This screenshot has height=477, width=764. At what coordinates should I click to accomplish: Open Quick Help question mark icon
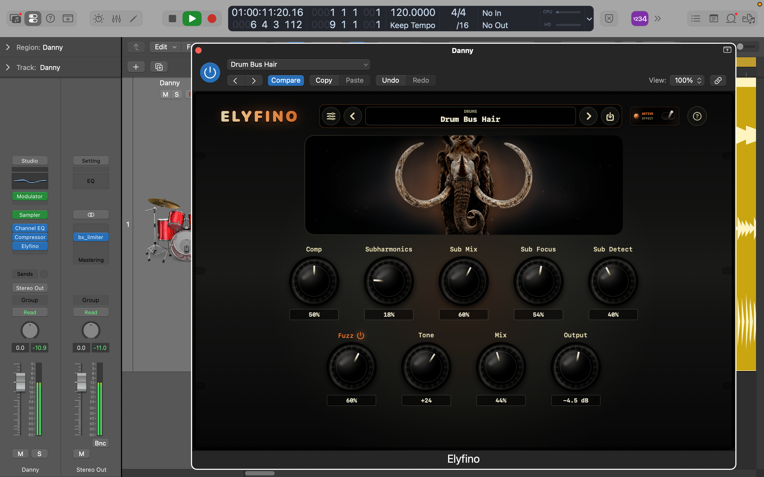pos(50,19)
